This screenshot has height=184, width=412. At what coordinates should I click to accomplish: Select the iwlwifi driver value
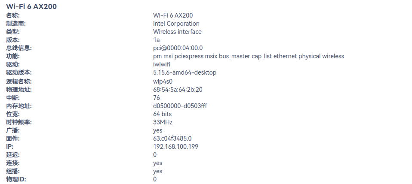(x=162, y=64)
